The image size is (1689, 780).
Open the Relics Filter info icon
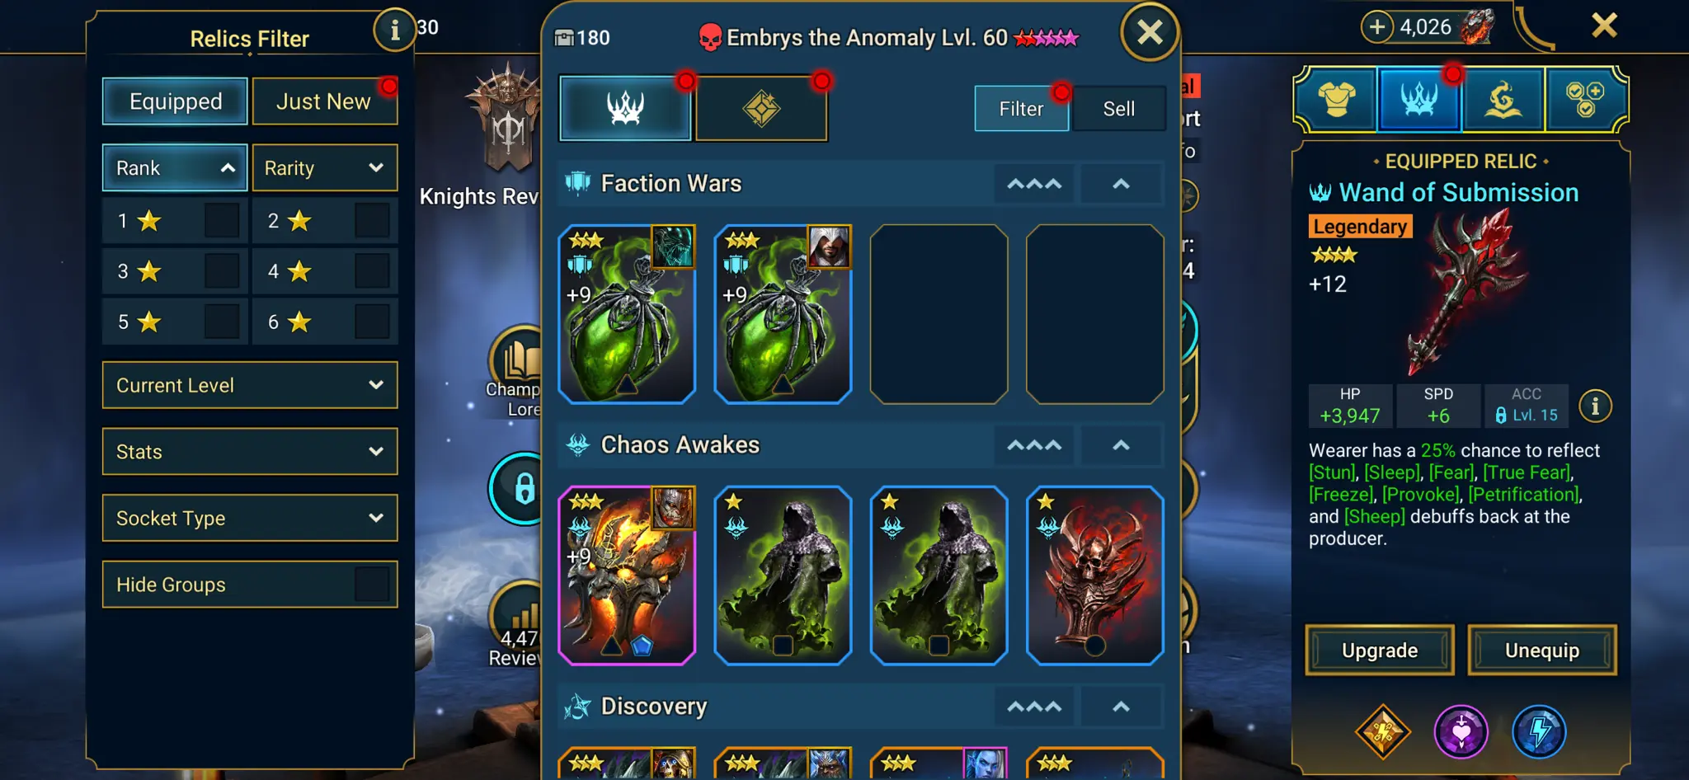pos(394,31)
